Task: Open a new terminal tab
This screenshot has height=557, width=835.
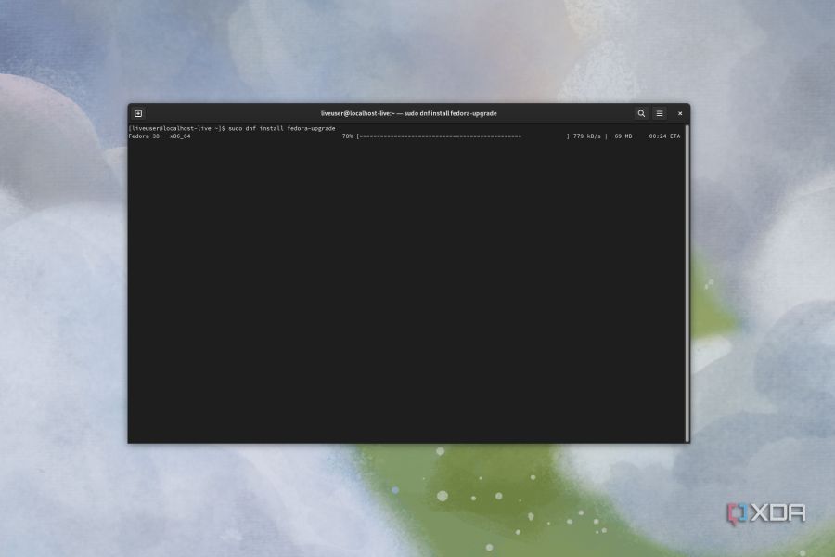Action: tap(138, 113)
